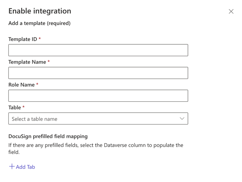Focus the Template Name input box
The image size is (242, 182).
[x=98, y=73]
